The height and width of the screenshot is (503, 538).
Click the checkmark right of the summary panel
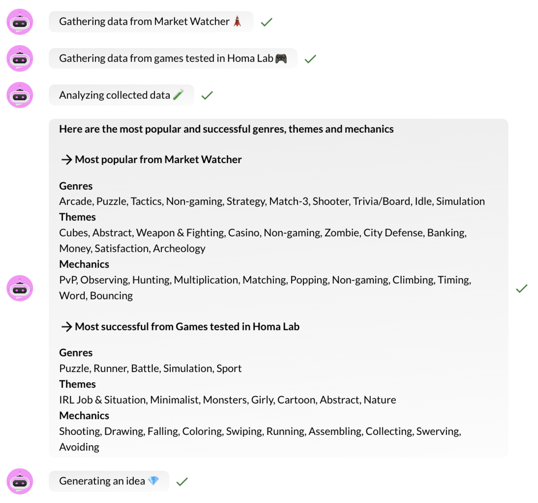tap(522, 289)
